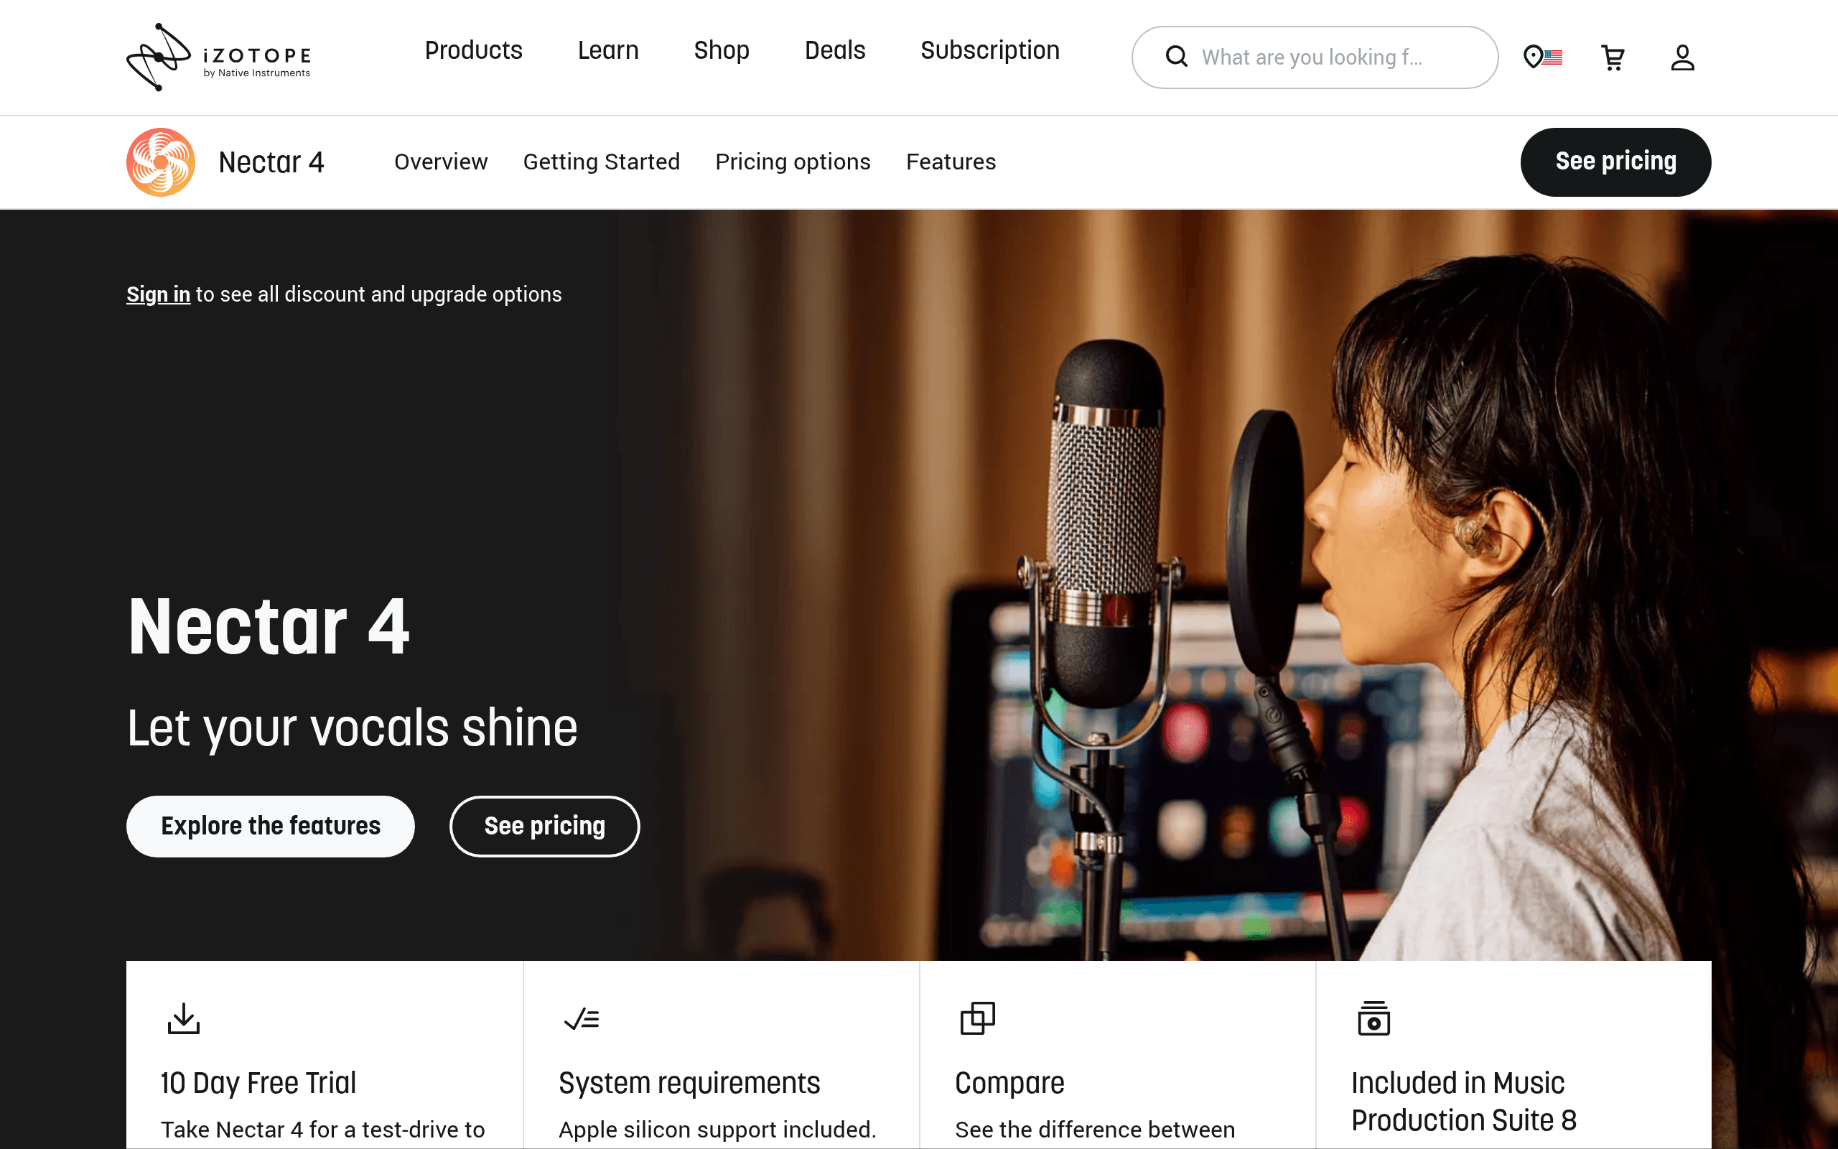Open the Shop dropdown menu
Screen dimensions: 1838x1149
pyautogui.click(x=721, y=51)
